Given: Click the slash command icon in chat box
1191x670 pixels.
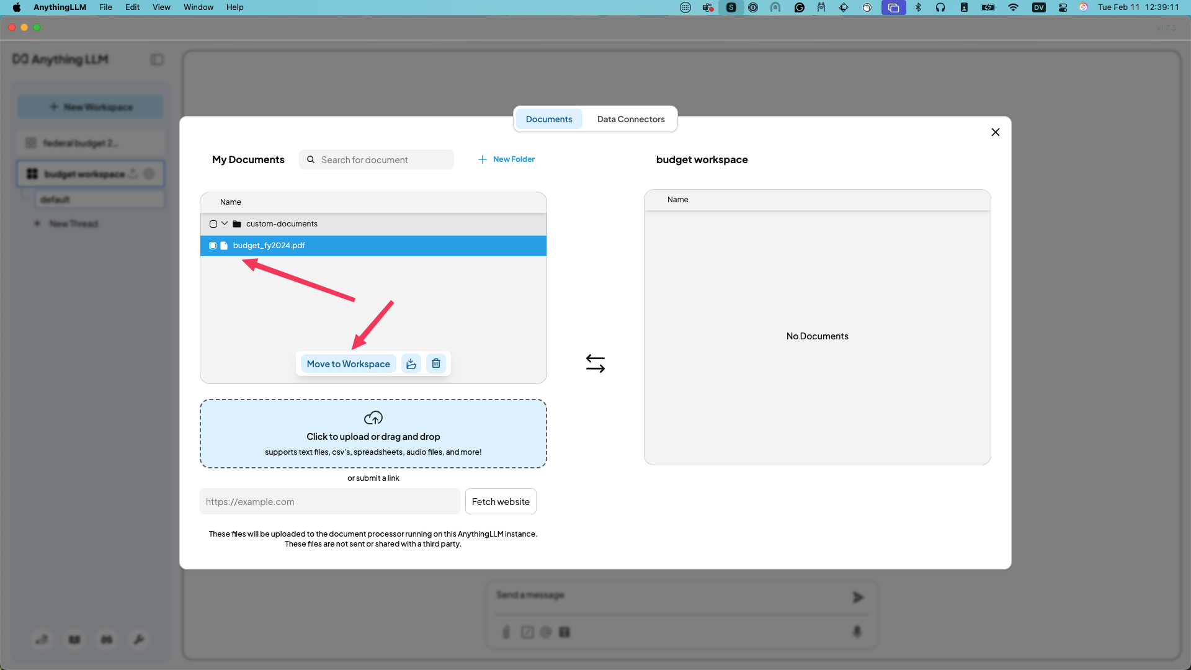Looking at the screenshot, I should [527, 632].
